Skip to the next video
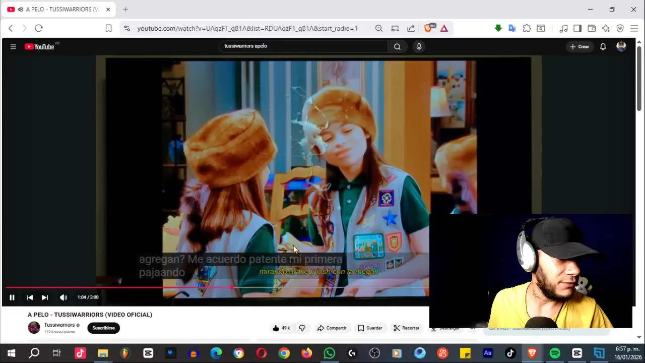 tap(45, 297)
